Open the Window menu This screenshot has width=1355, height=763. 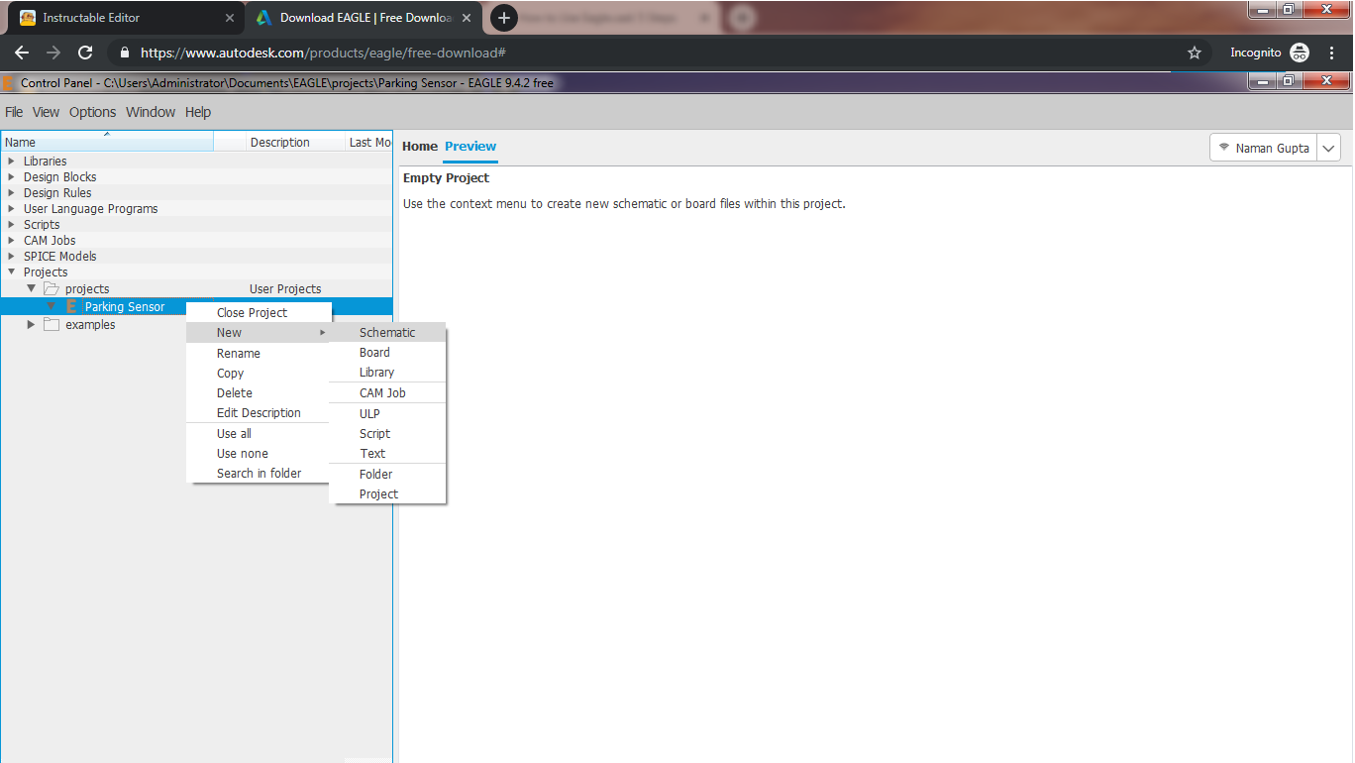151,112
